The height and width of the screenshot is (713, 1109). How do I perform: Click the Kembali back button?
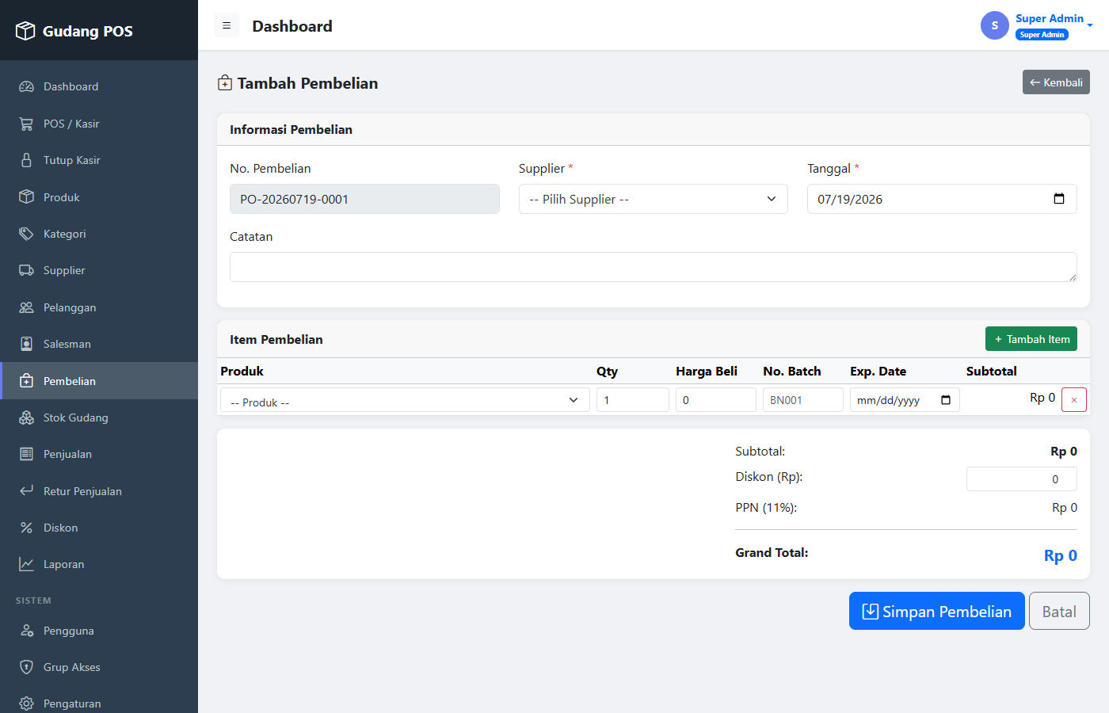click(1056, 82)
